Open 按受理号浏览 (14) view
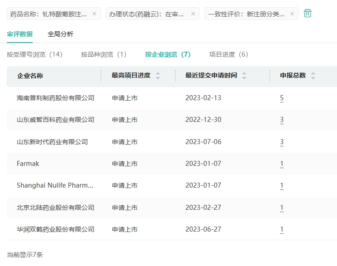The image size is (337, 266). point(34,54)
